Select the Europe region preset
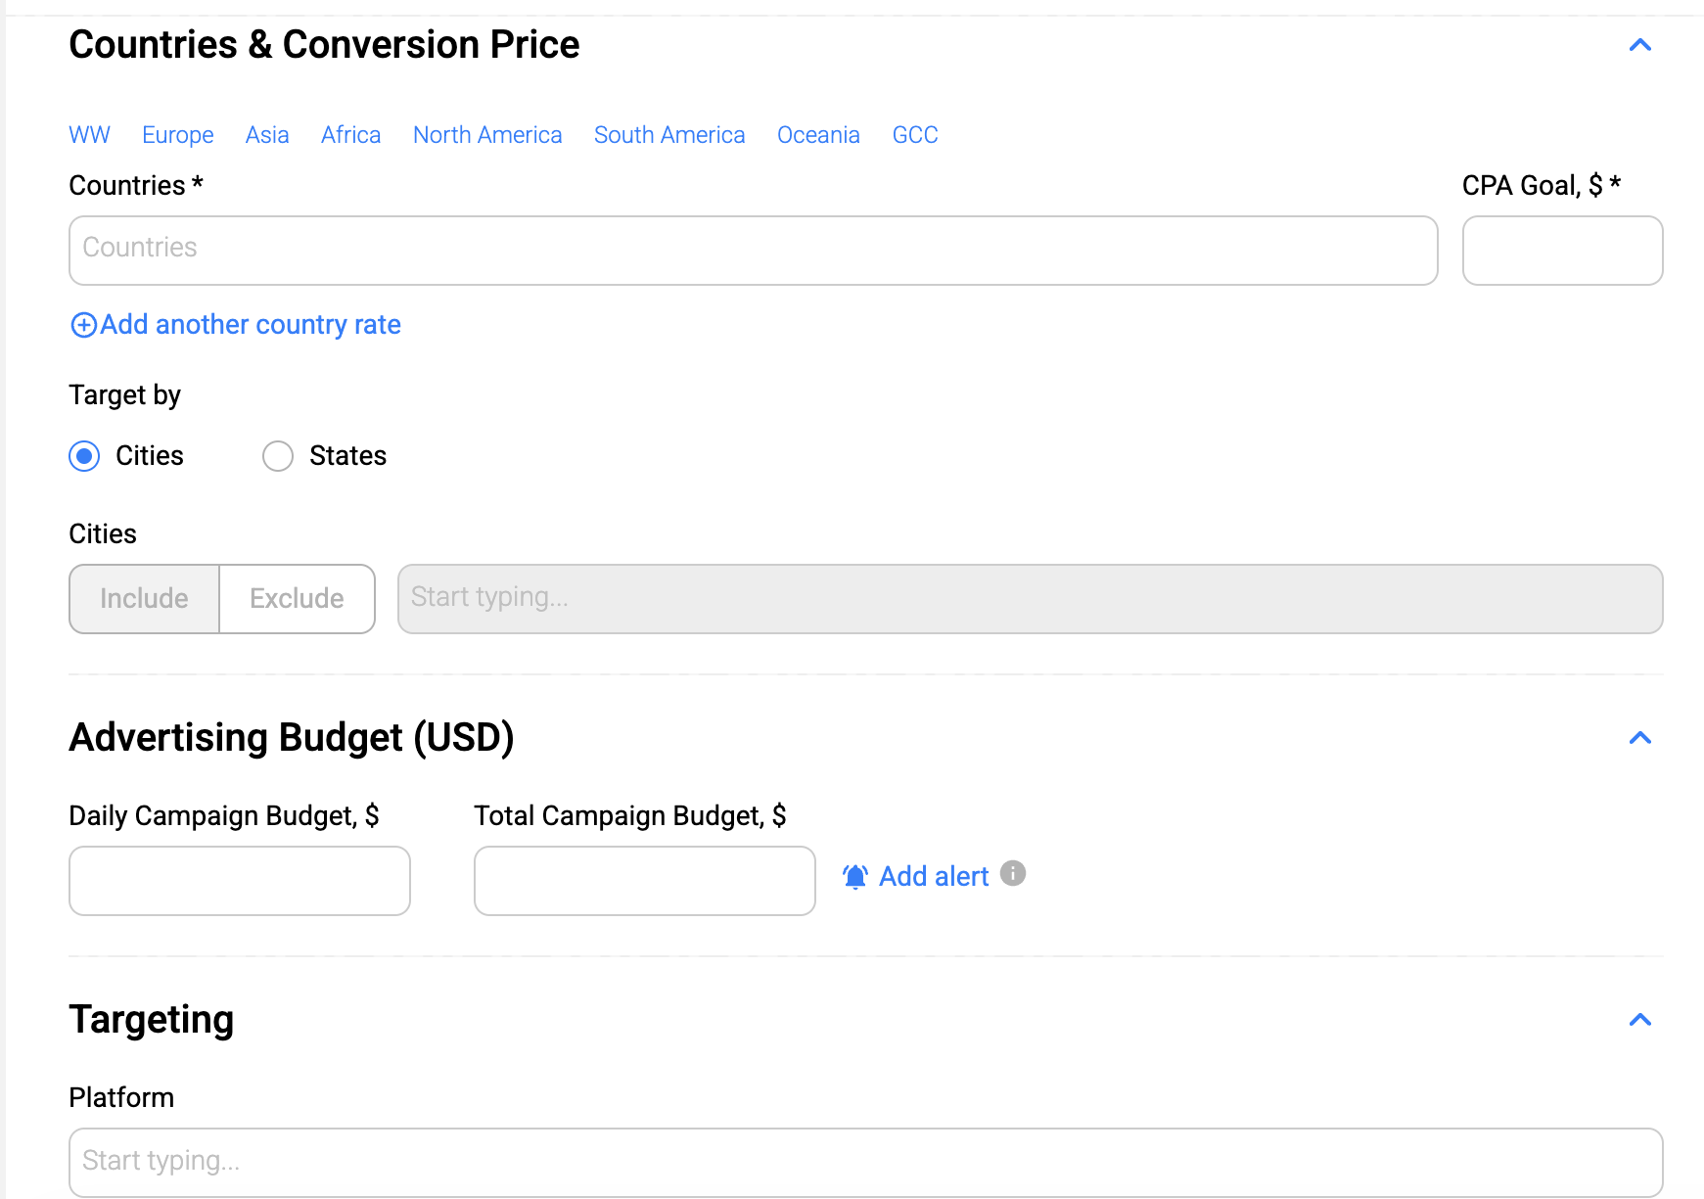This screenshot has width=1704, height=1199. pyautogui.click(x=177, y=135)
